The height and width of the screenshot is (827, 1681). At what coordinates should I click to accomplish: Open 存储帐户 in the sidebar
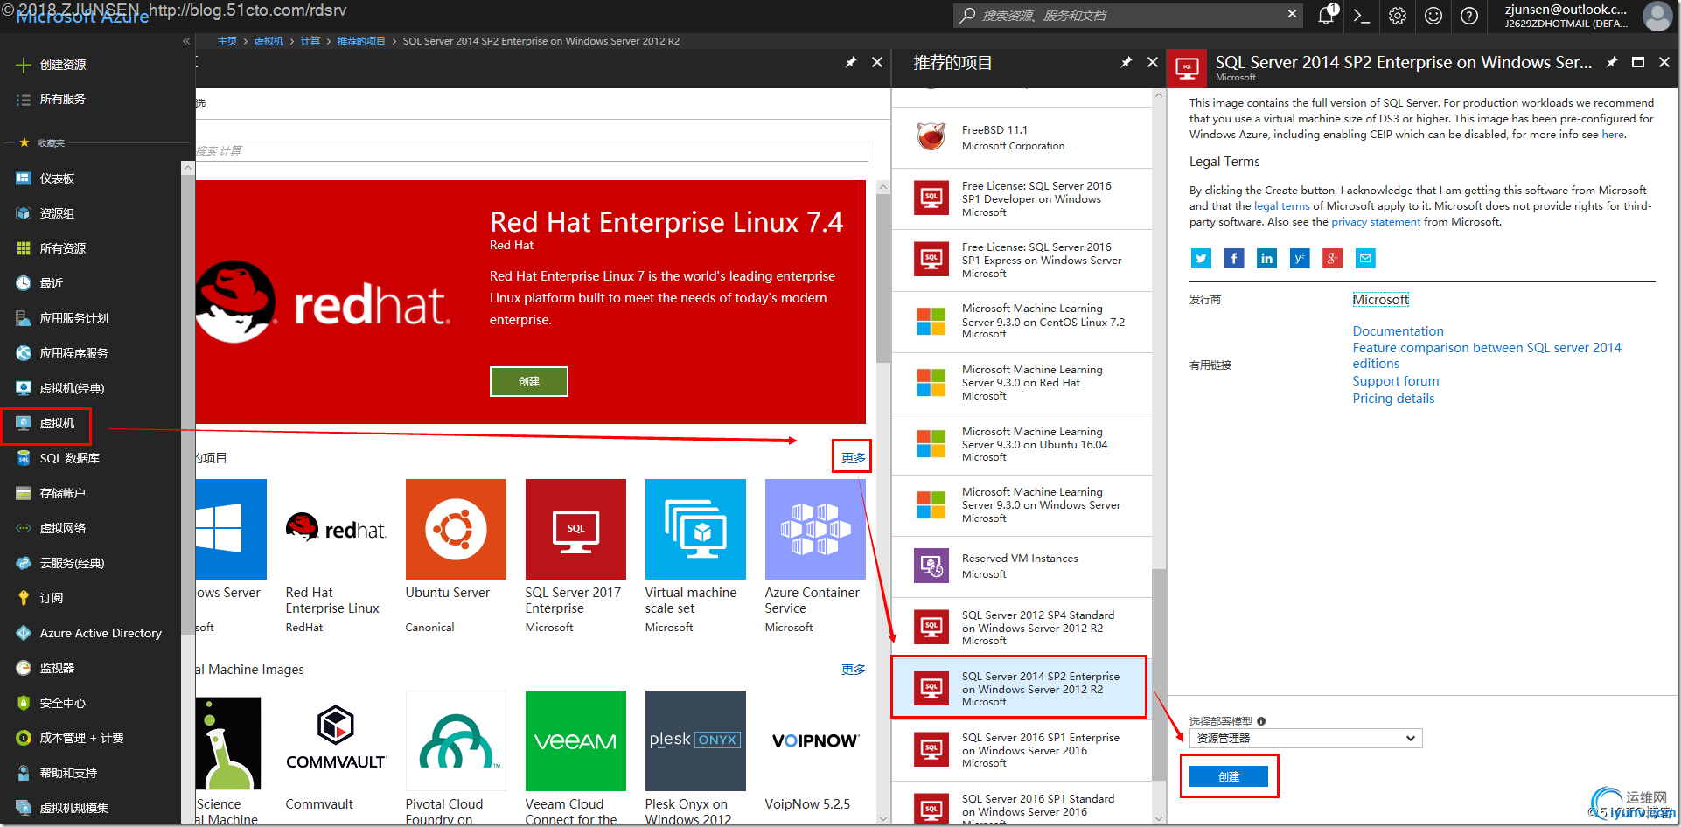click(63, 493)
